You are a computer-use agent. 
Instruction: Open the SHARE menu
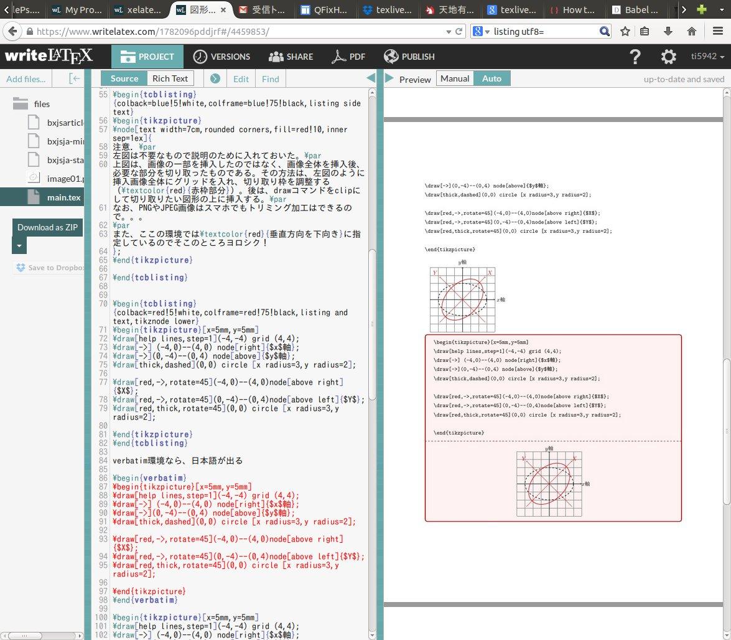pyautogui.click(x=291, y=57)
